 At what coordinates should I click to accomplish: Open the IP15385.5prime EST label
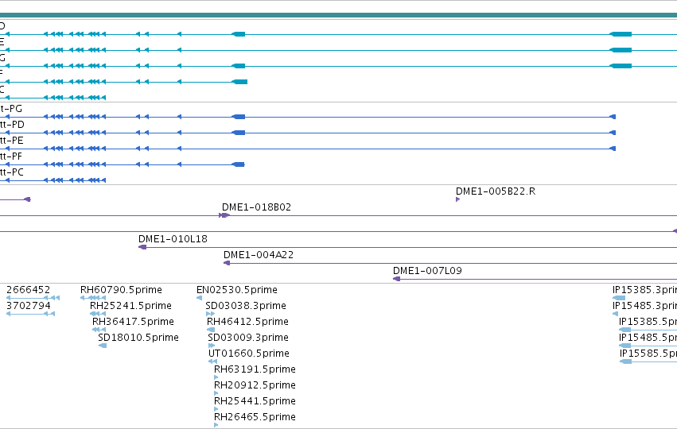pos(648,322)
